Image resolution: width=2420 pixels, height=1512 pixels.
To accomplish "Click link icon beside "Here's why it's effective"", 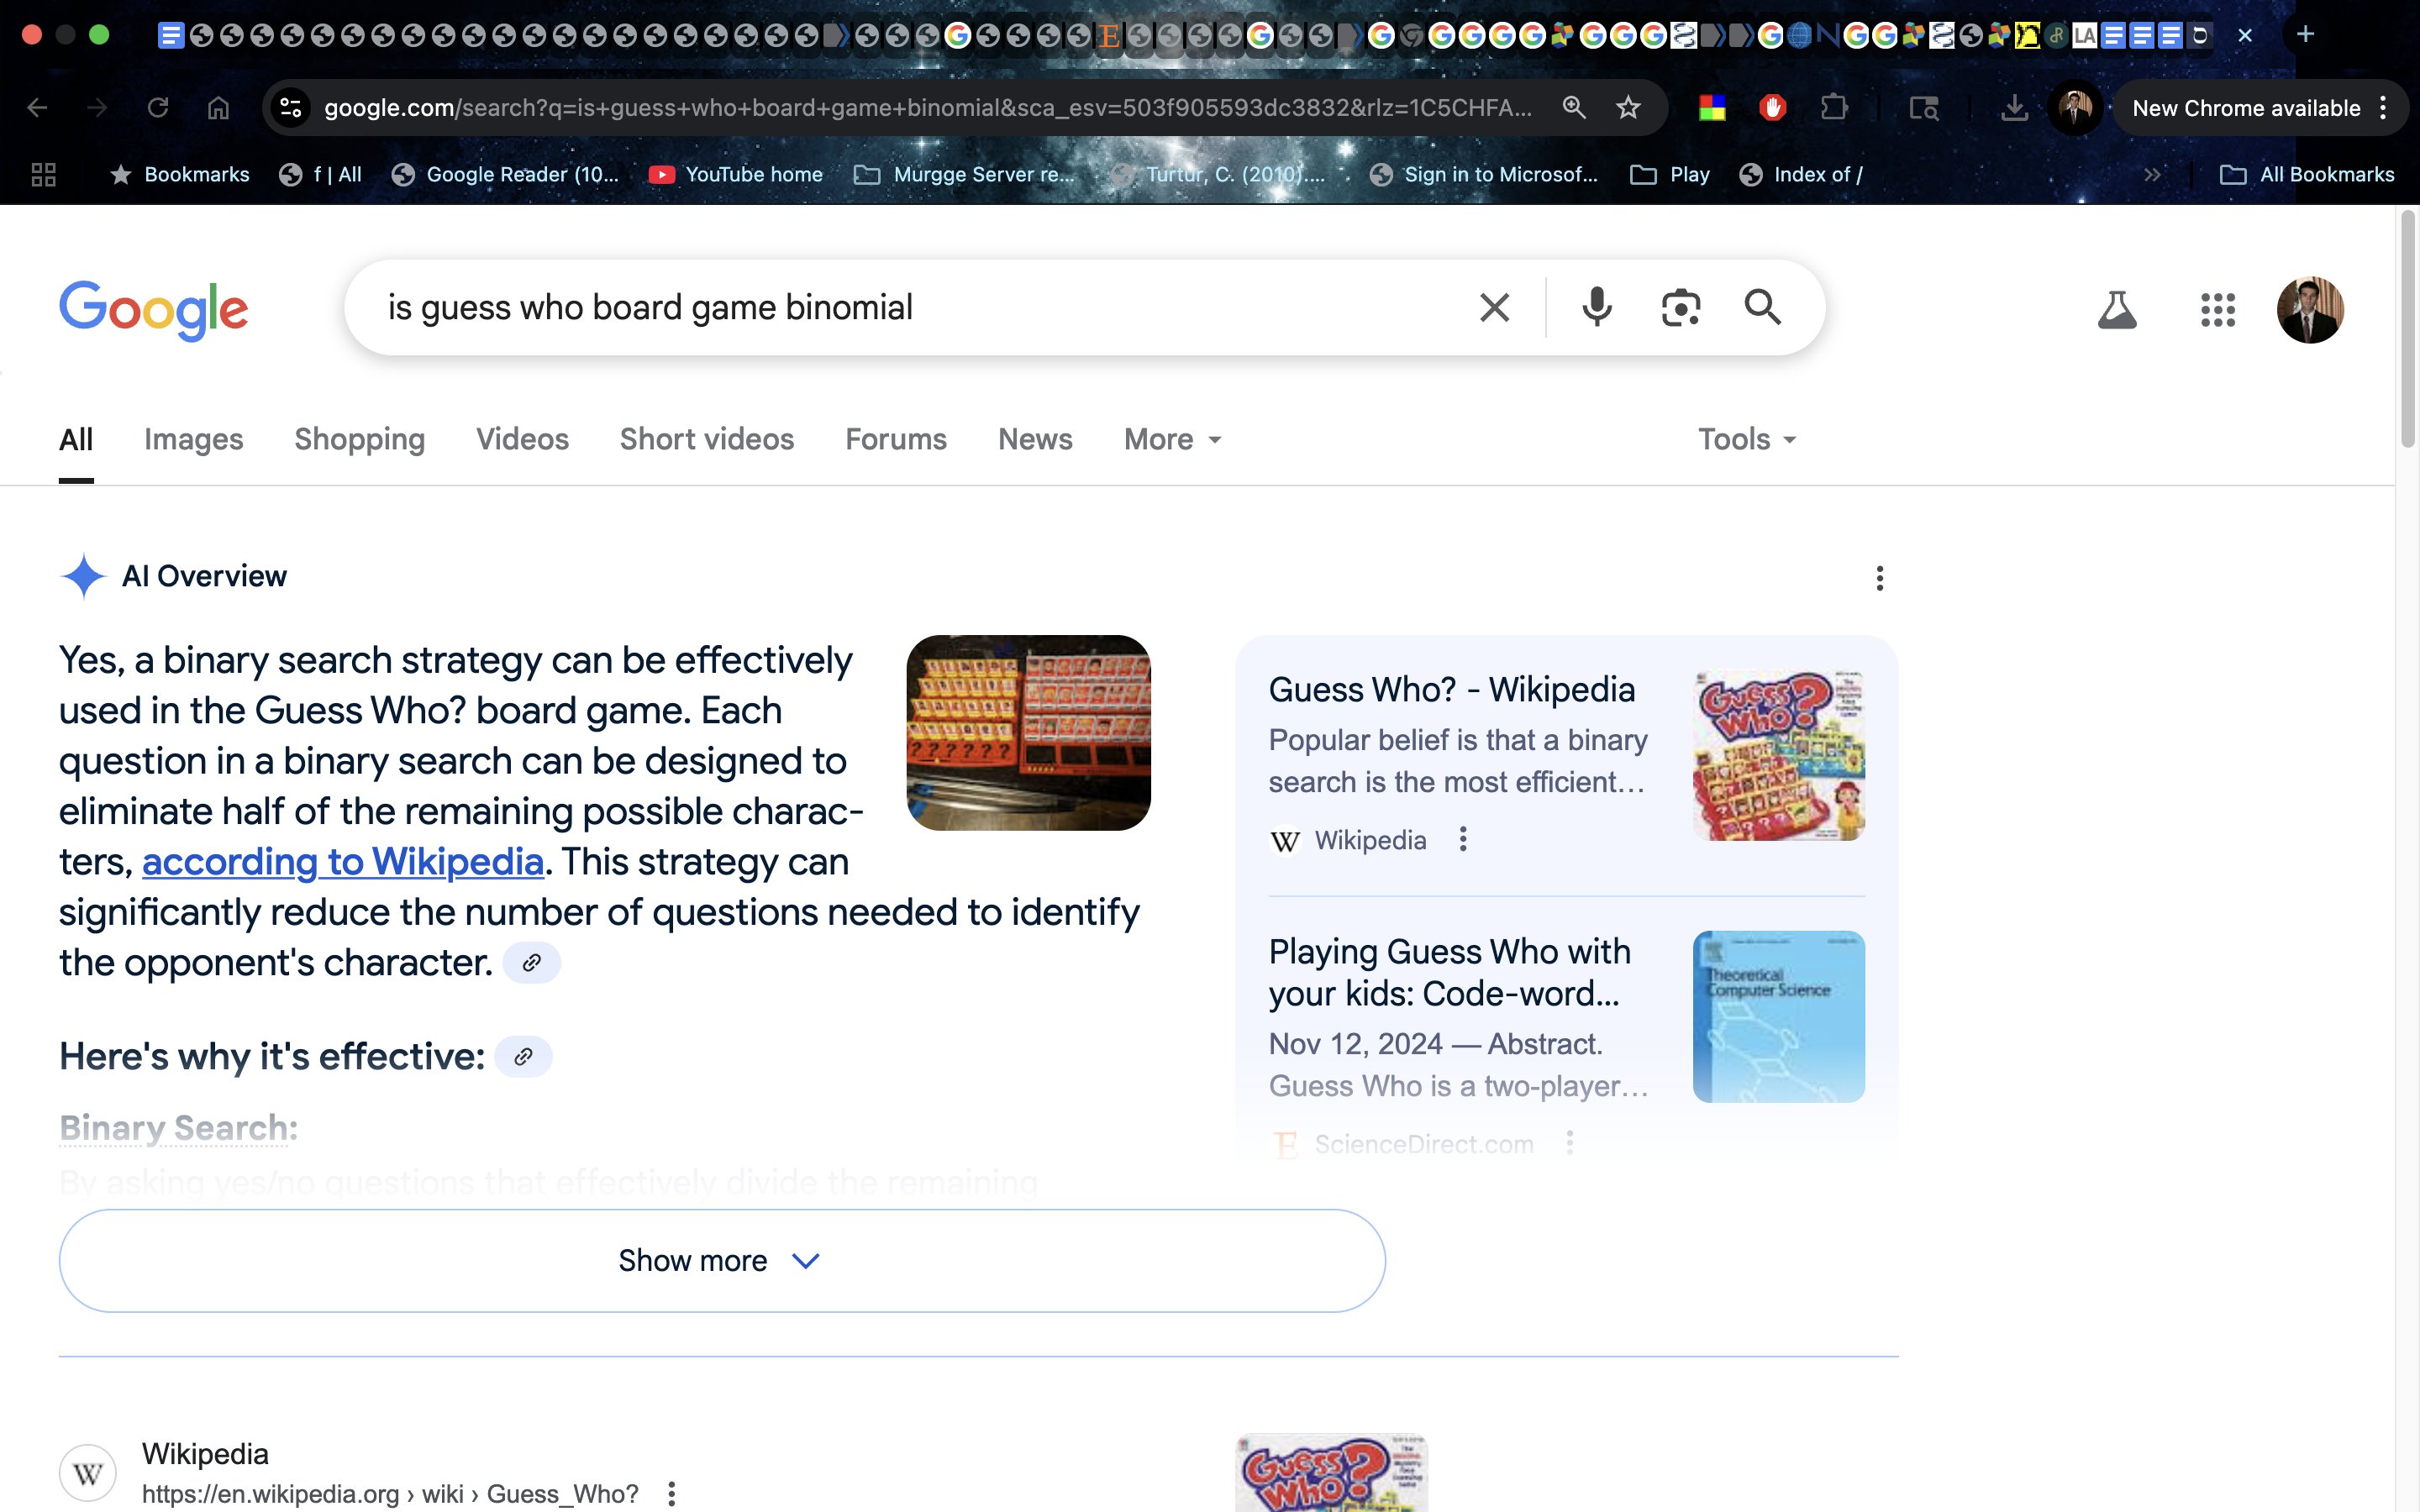I will tap(523, 1057).
